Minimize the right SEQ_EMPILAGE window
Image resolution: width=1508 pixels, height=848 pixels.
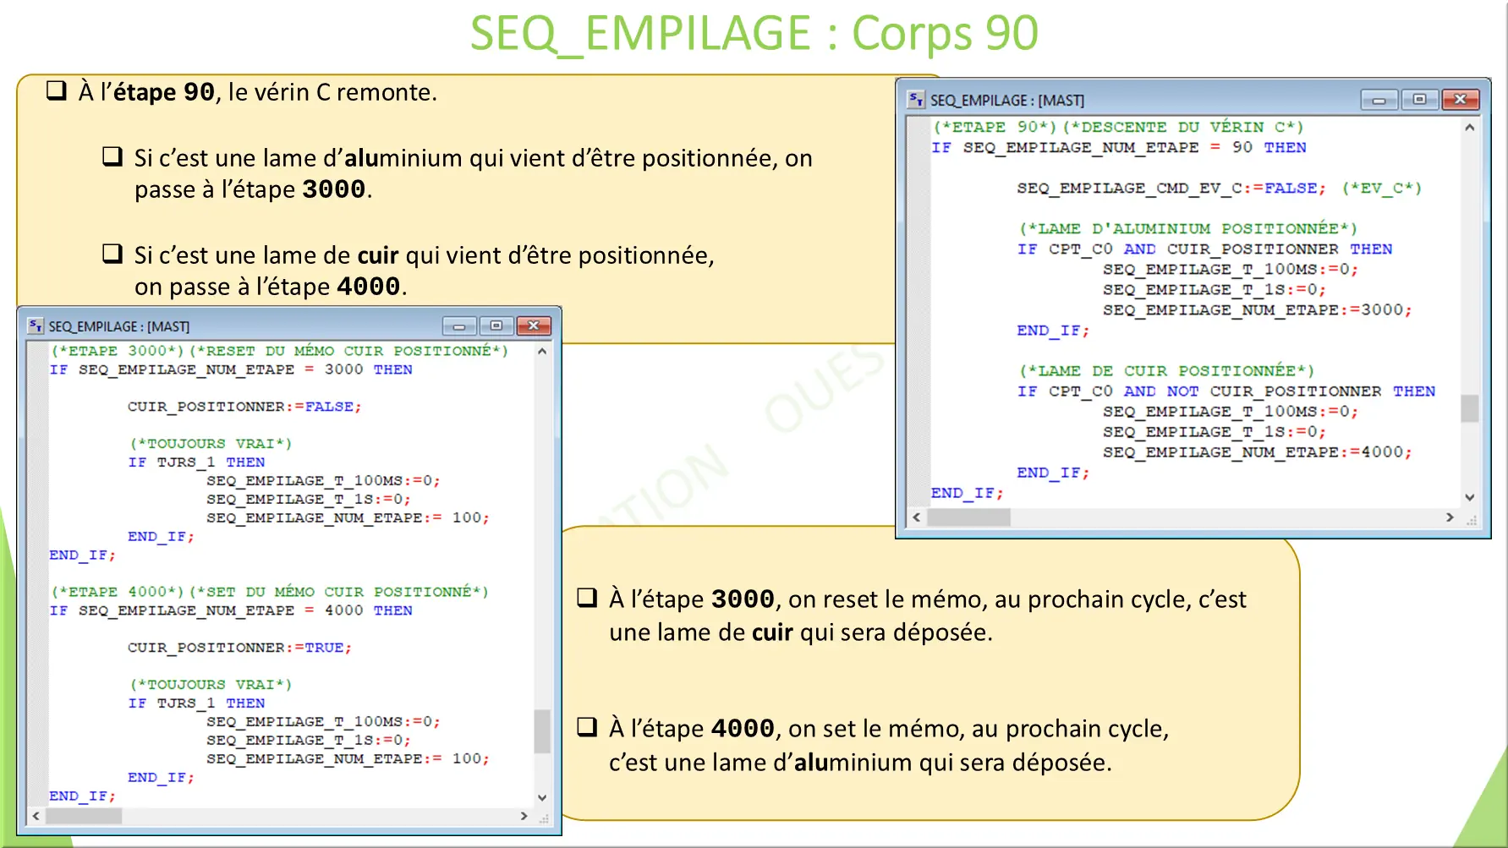tap(1379, 99)
